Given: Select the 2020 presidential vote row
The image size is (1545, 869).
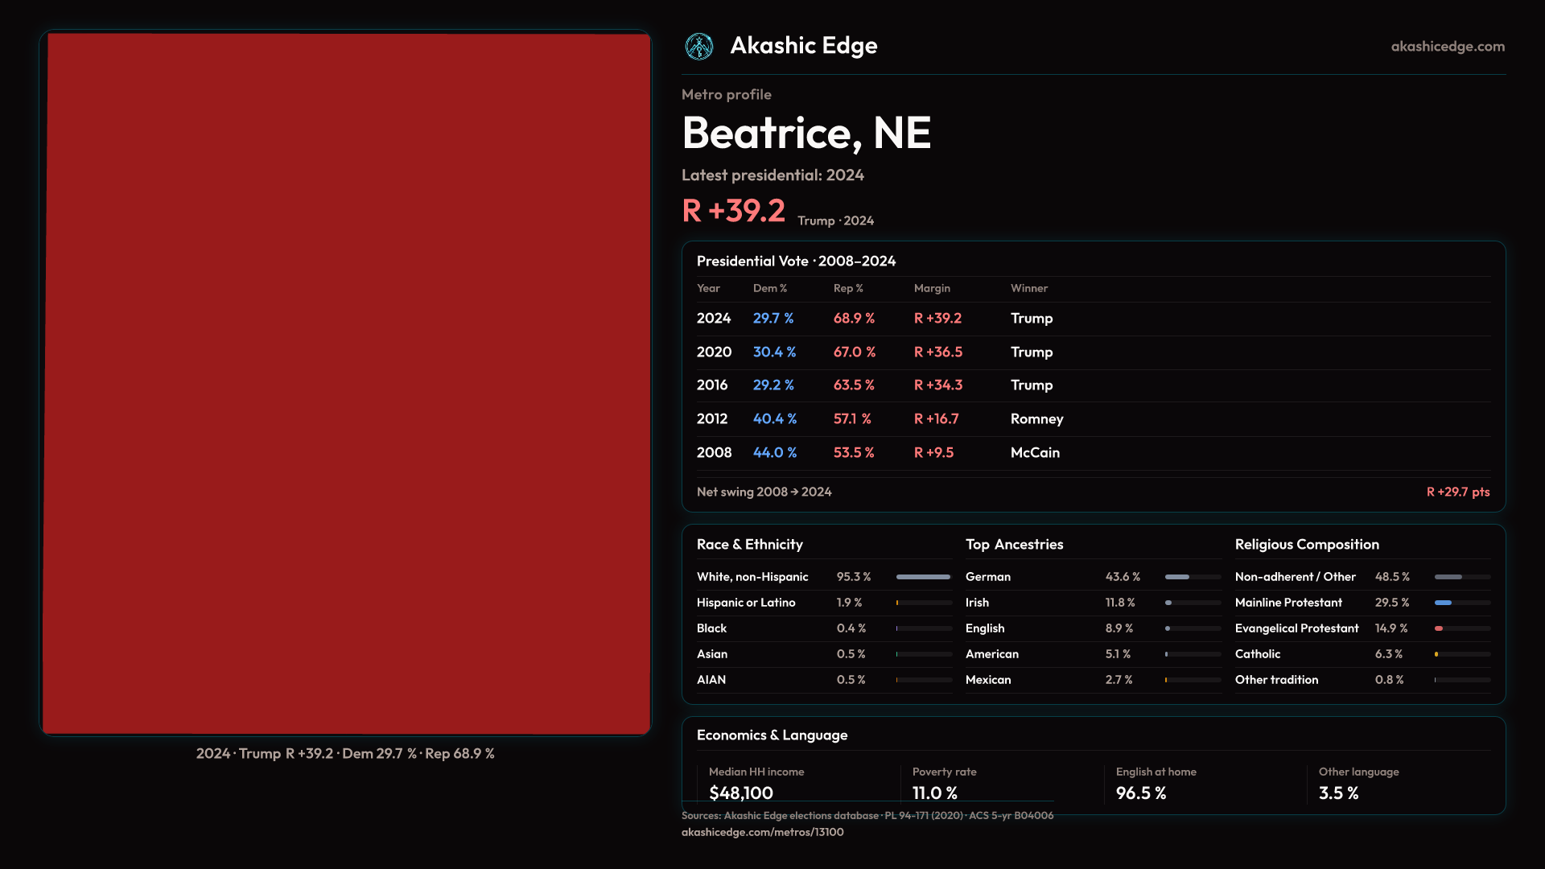Looking at the screenshot, I should pos(1093,352).
